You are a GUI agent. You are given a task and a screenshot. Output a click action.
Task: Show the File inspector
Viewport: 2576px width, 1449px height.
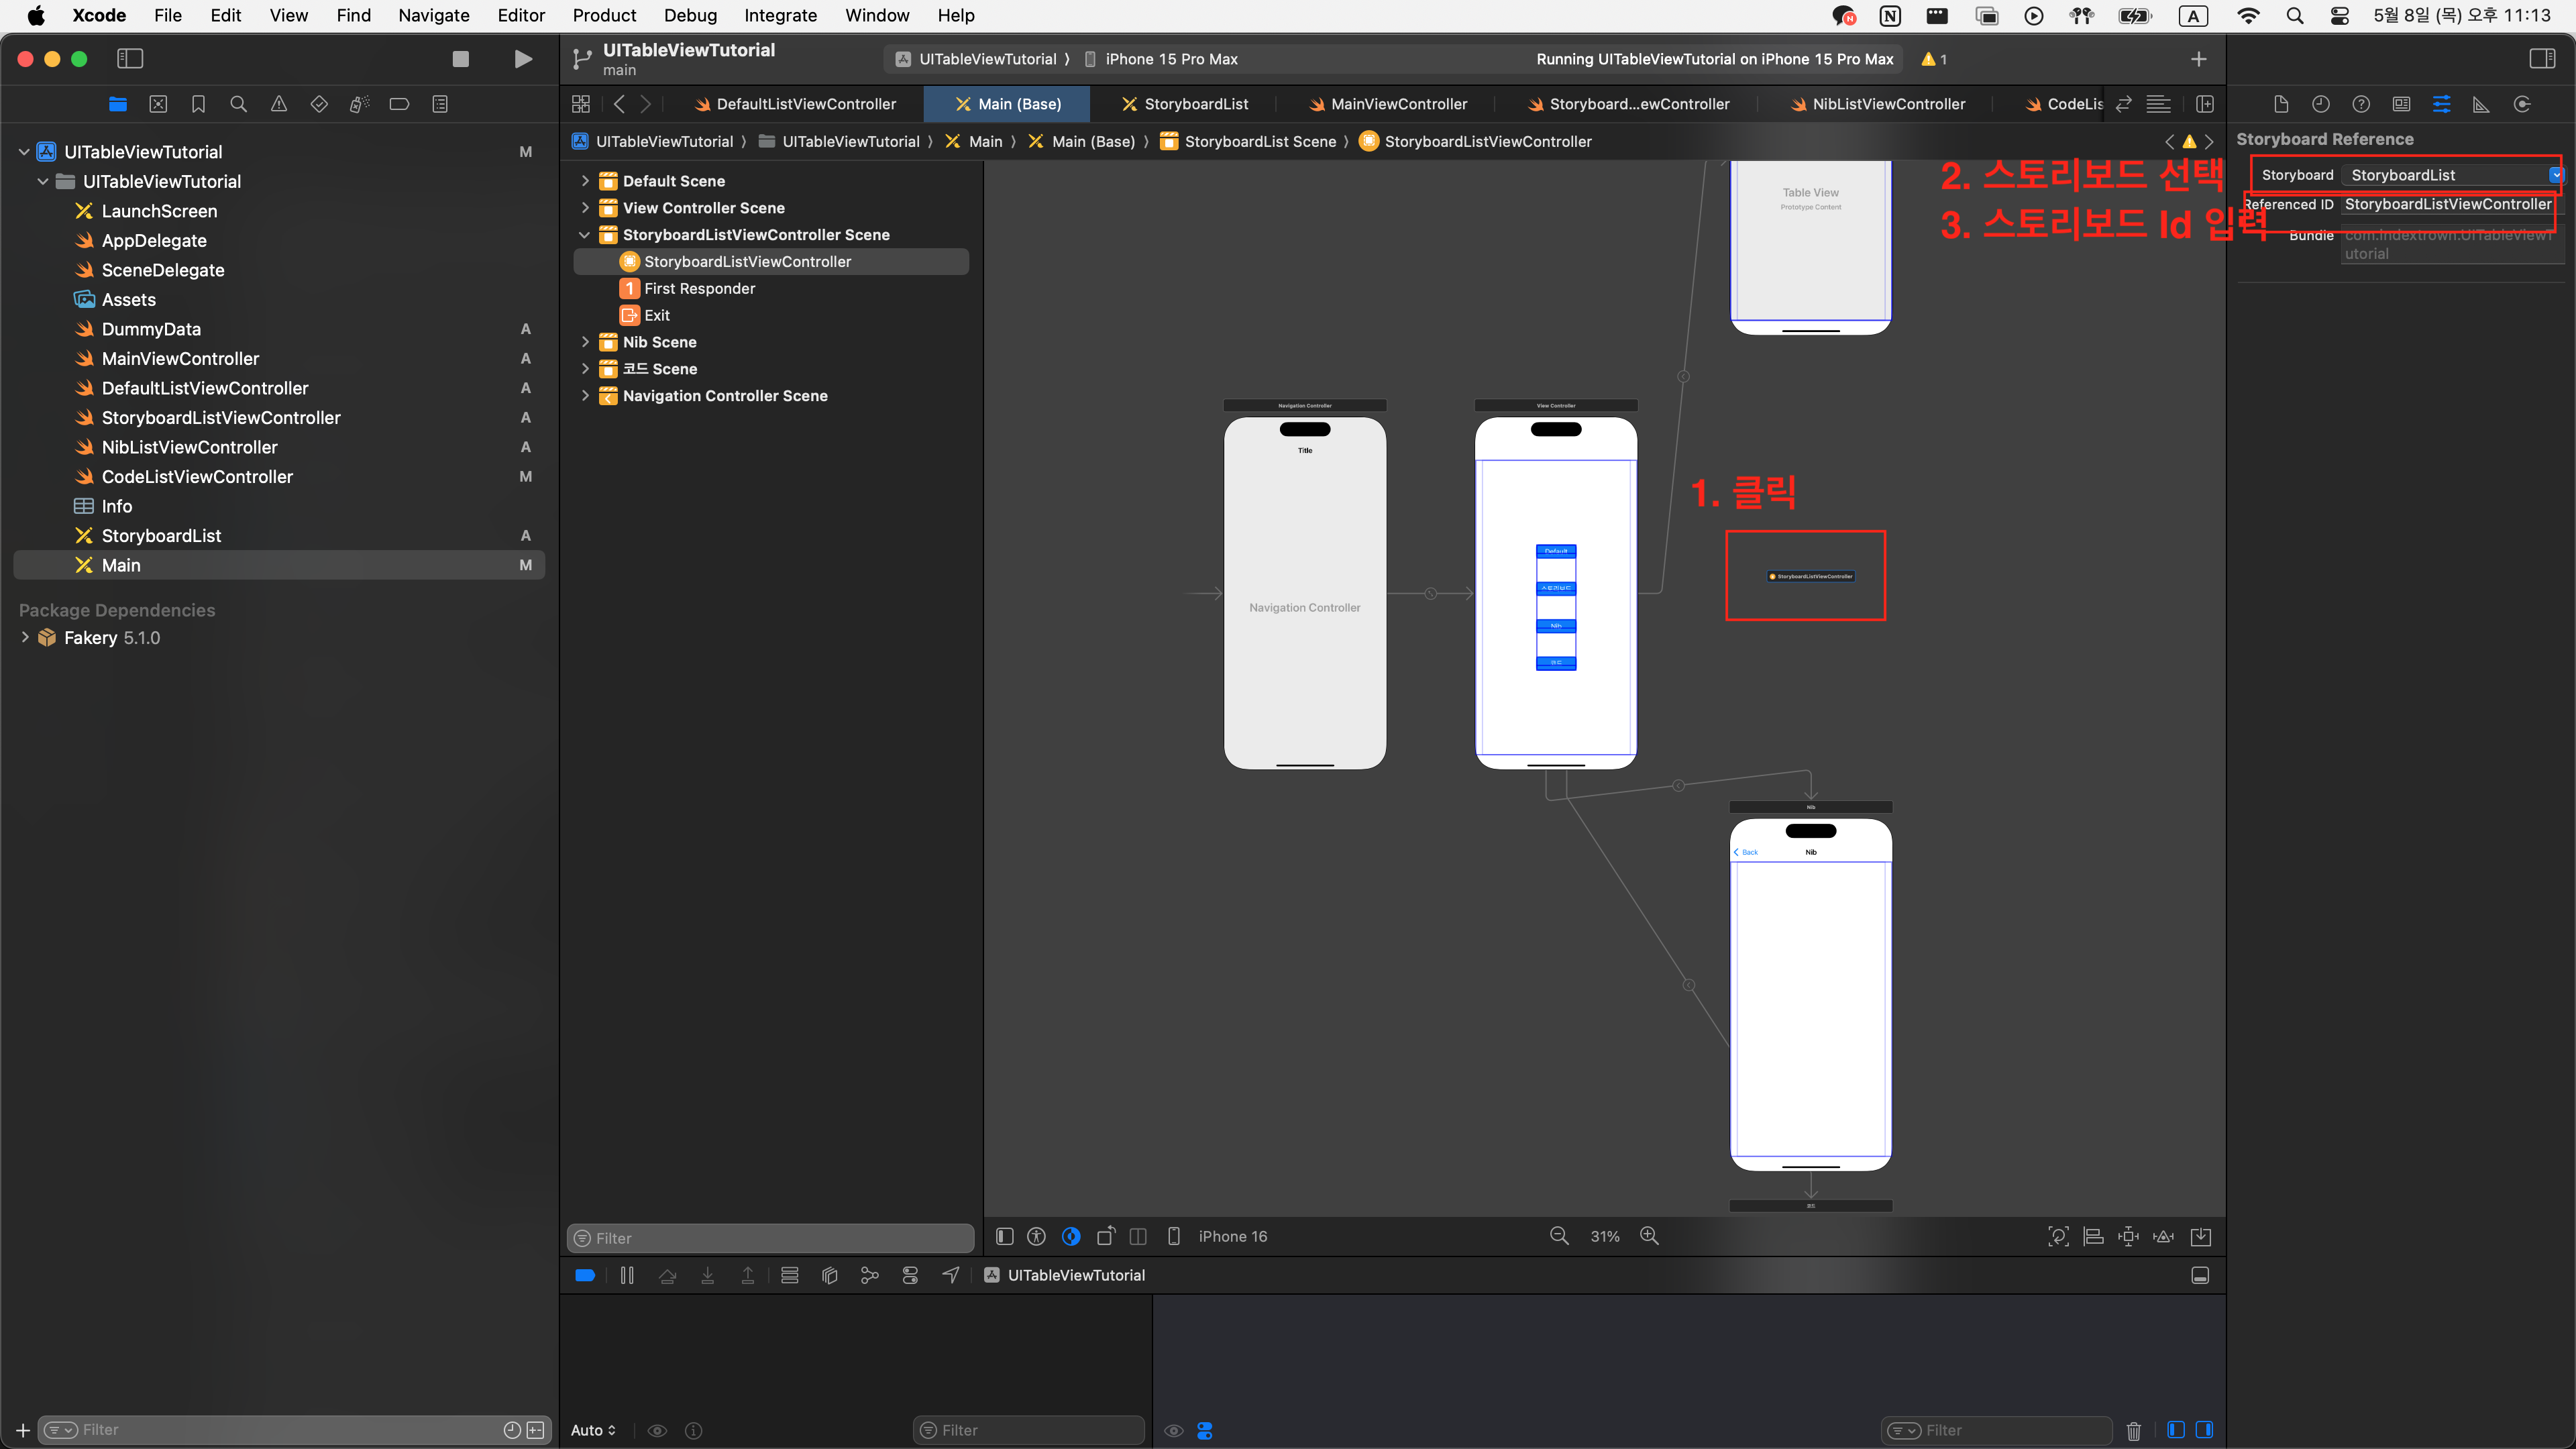(x=2281, y=104)
